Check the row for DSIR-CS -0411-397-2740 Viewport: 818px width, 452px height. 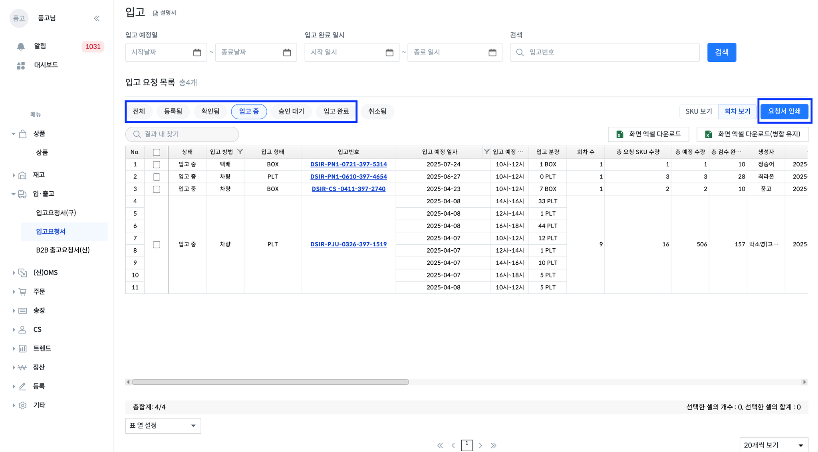[x=157, y=189]
